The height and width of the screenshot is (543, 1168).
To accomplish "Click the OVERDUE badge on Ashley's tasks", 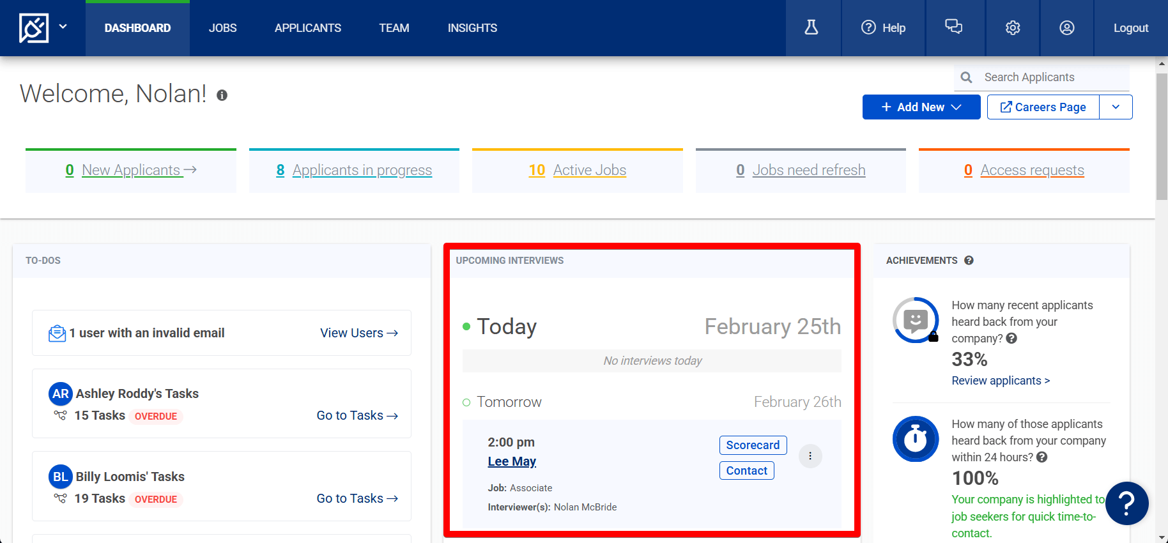I will (x=156, y=417).
